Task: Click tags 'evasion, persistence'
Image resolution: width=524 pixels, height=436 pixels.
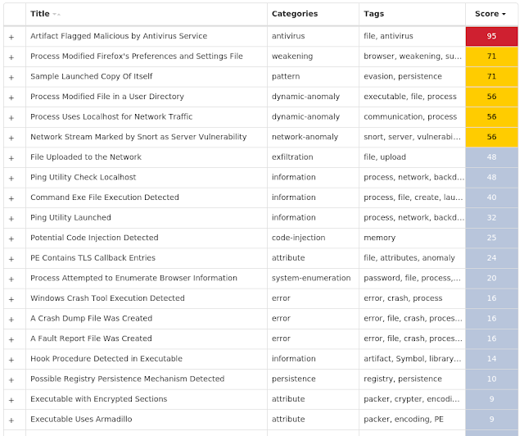Action: 403,76
